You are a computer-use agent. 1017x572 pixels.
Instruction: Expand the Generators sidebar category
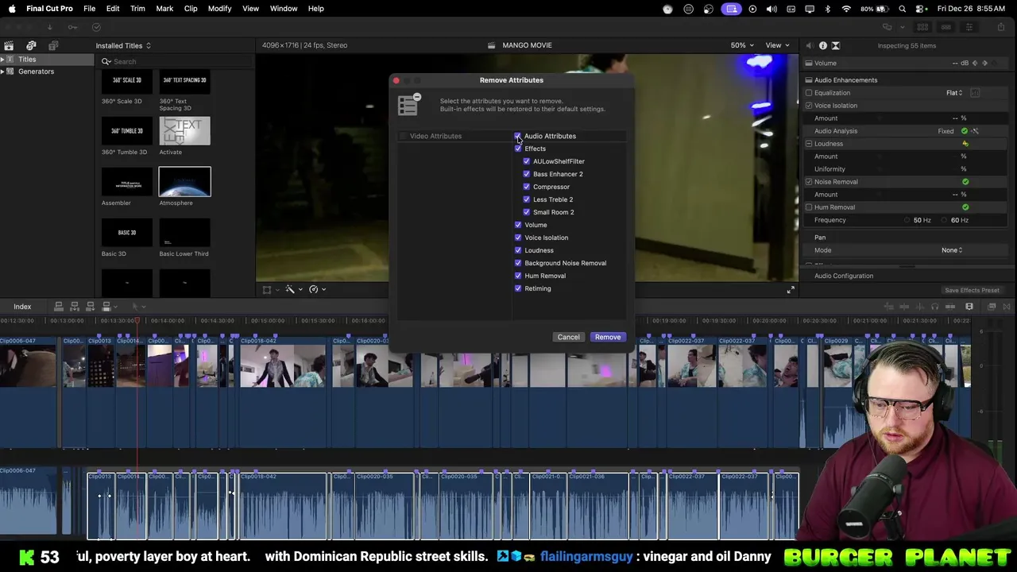coord(2,71)
